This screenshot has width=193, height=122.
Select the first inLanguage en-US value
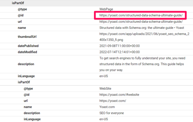pos(104,76)
